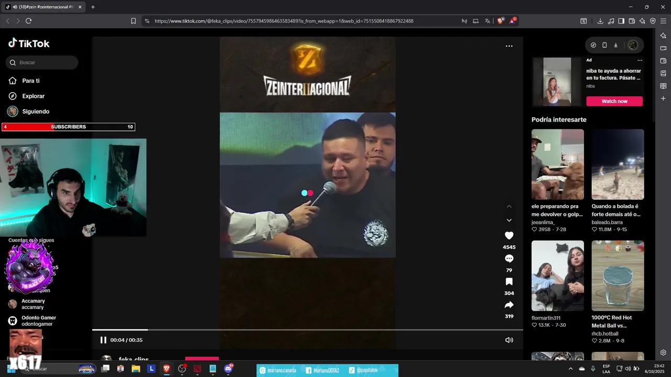Open the jeeanlima_ recommended video thumbnail
Image resolution: width=671 pixels, height=377 pixels.
pyautogui.click(x=558, y=164)
